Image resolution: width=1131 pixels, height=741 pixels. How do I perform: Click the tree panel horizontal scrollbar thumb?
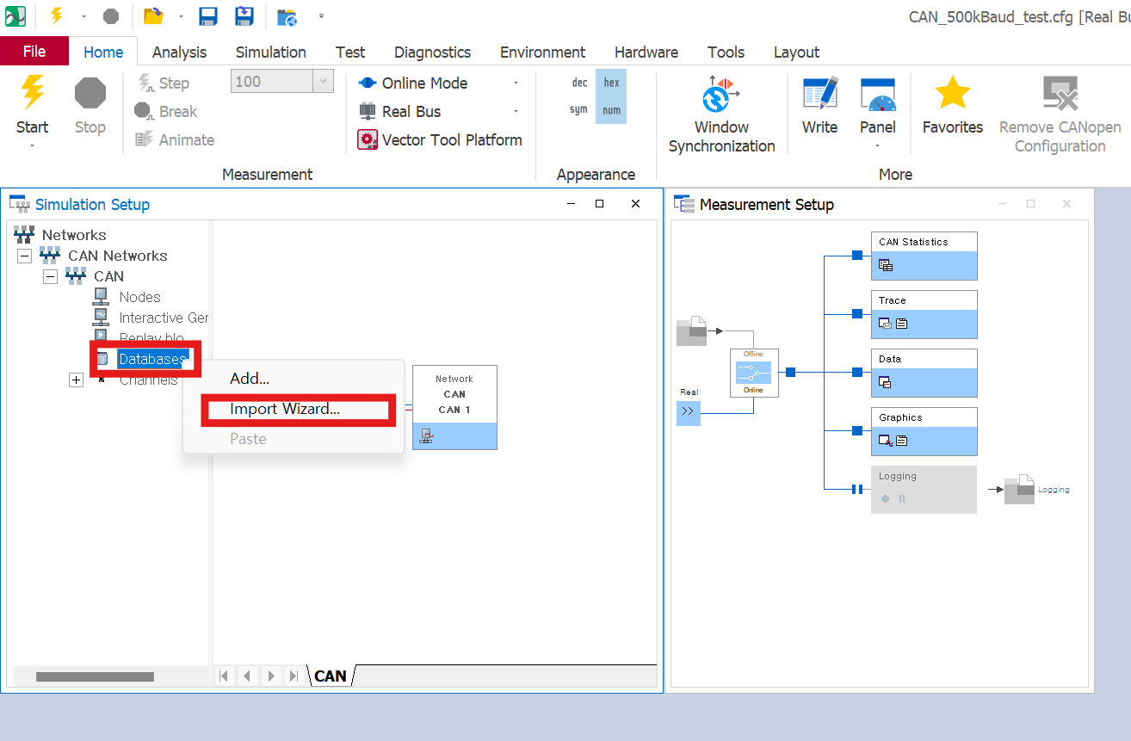tap(95, 677)
